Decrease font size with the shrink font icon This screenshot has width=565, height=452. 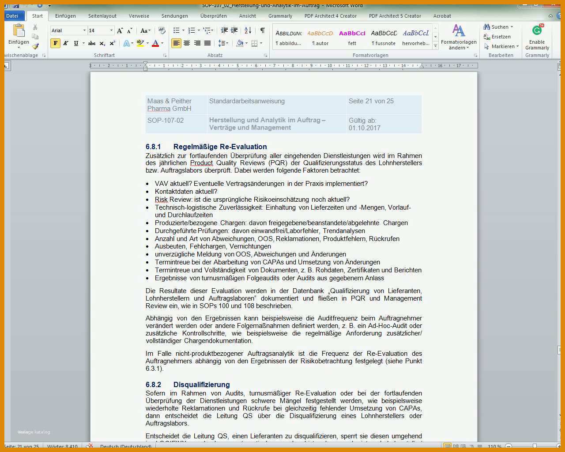coord(129,30)
